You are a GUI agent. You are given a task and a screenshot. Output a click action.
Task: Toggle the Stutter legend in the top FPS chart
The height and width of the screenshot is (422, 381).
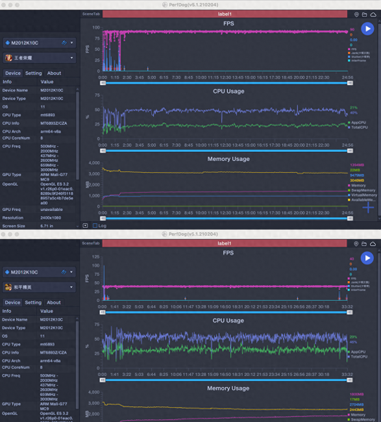359,56
